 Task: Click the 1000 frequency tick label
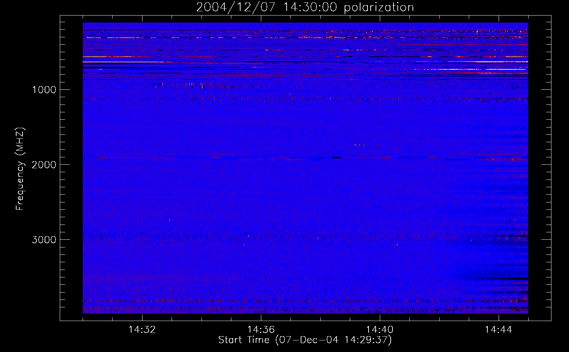point(44,90)
